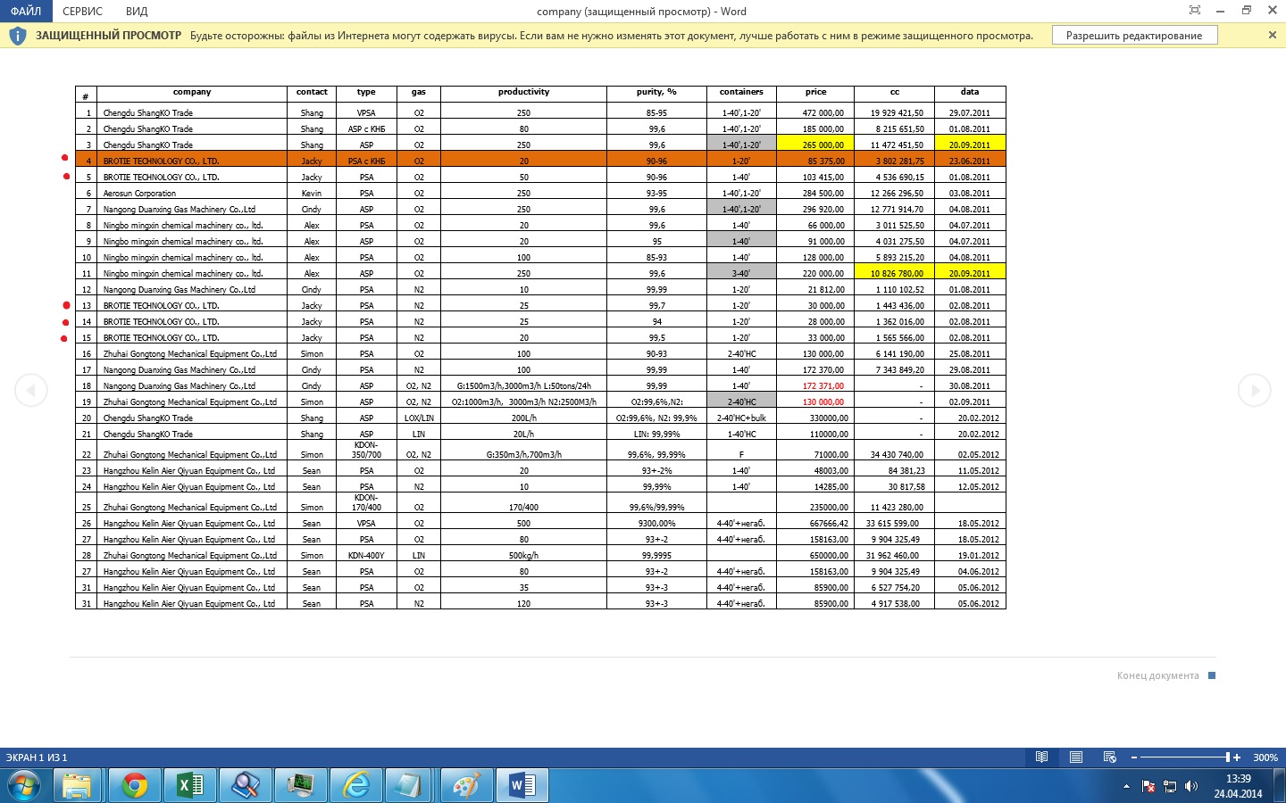Open Paint from the taskbar

(467, 785)
